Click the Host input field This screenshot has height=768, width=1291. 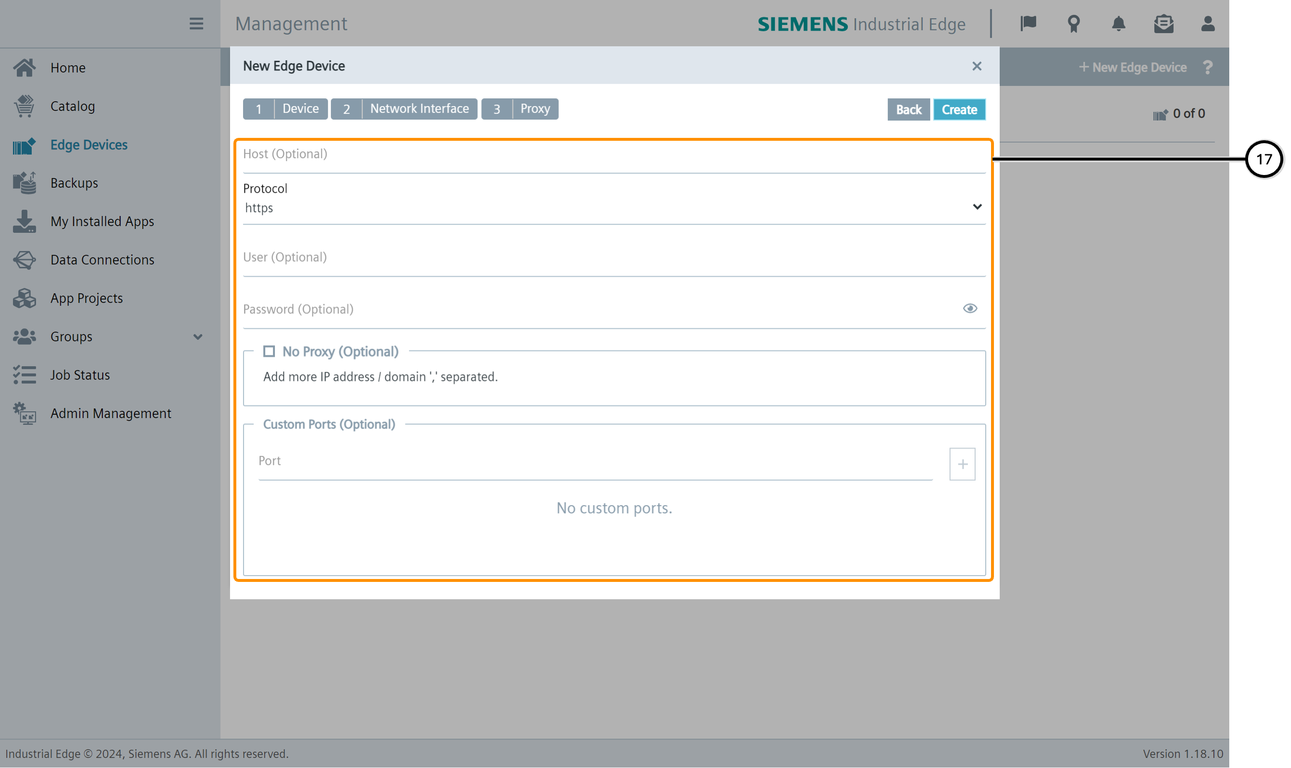click(614, 154)
